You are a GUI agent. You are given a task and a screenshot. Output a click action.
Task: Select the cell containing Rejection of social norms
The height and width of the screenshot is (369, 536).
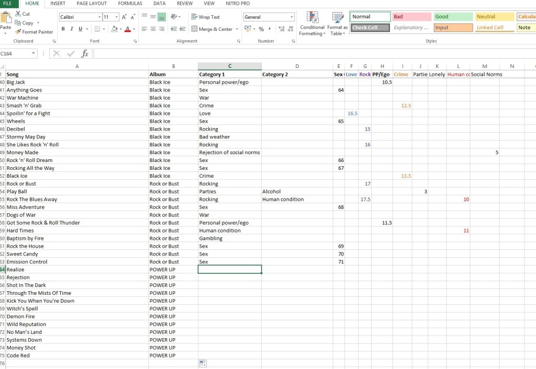(229, 153)
